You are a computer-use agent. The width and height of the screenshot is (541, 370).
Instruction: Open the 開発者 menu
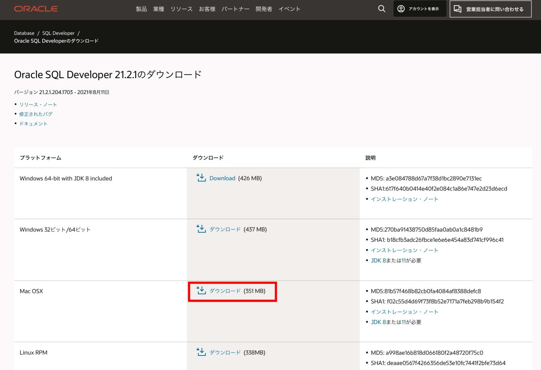coord(264,9)
